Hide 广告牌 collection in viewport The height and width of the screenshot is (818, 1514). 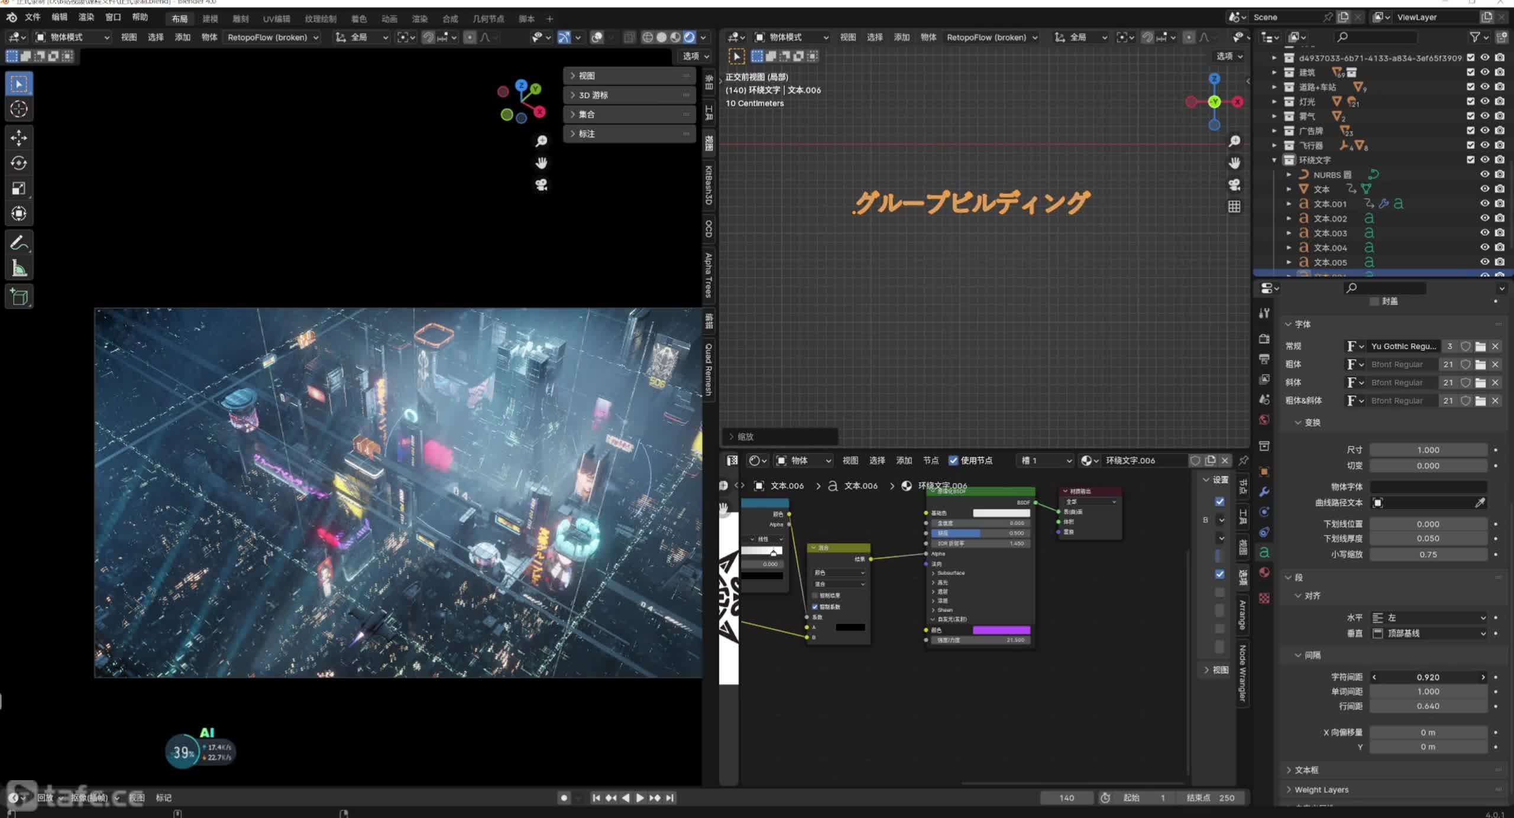click(1485, 131)
